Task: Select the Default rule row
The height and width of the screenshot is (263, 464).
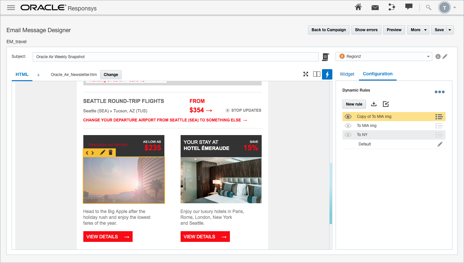Action: point(394,144)
